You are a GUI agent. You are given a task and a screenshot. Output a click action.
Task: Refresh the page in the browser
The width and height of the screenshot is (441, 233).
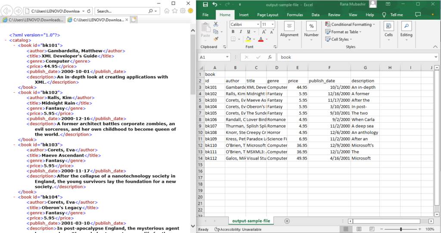click(89, 11)
